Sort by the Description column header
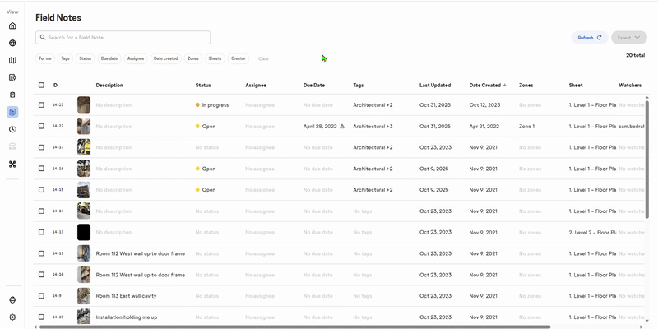The width and height of the screenshot is (658, 329). point(109,86)
